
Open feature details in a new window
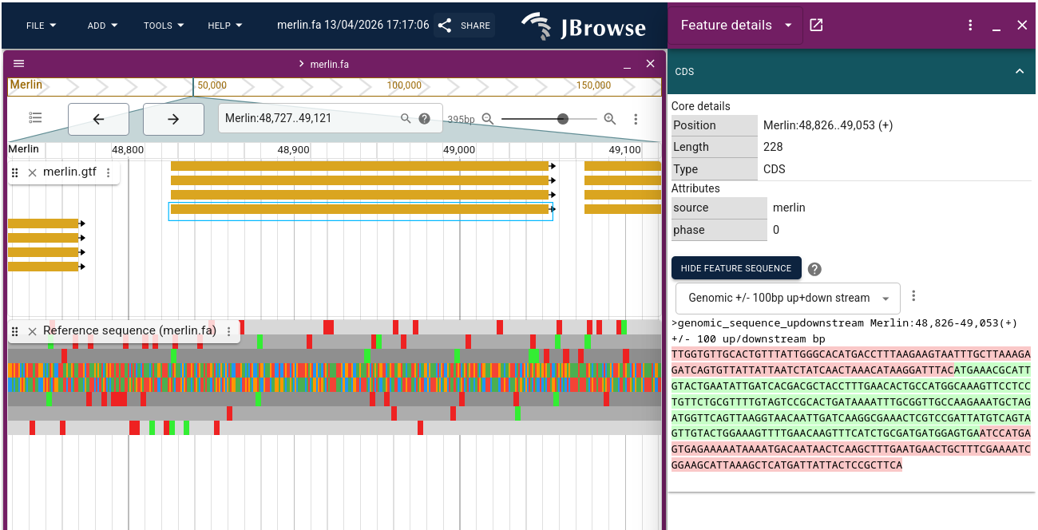815,25
